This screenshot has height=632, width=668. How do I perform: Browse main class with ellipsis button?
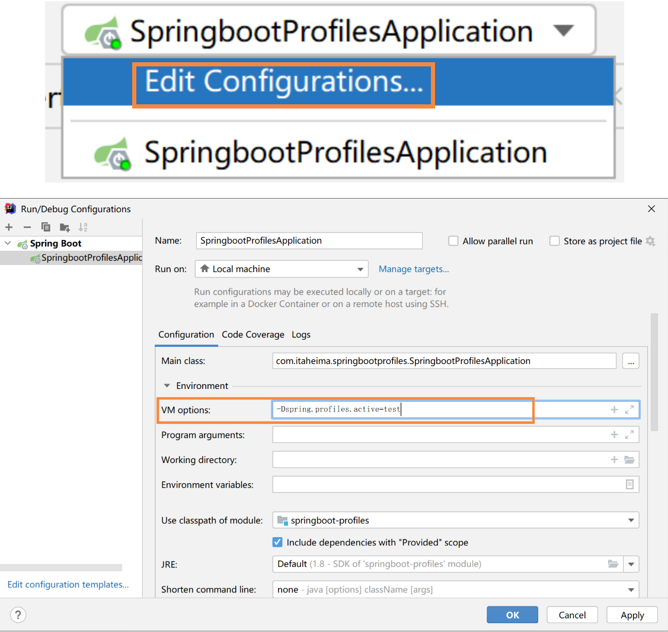(631, 362)
